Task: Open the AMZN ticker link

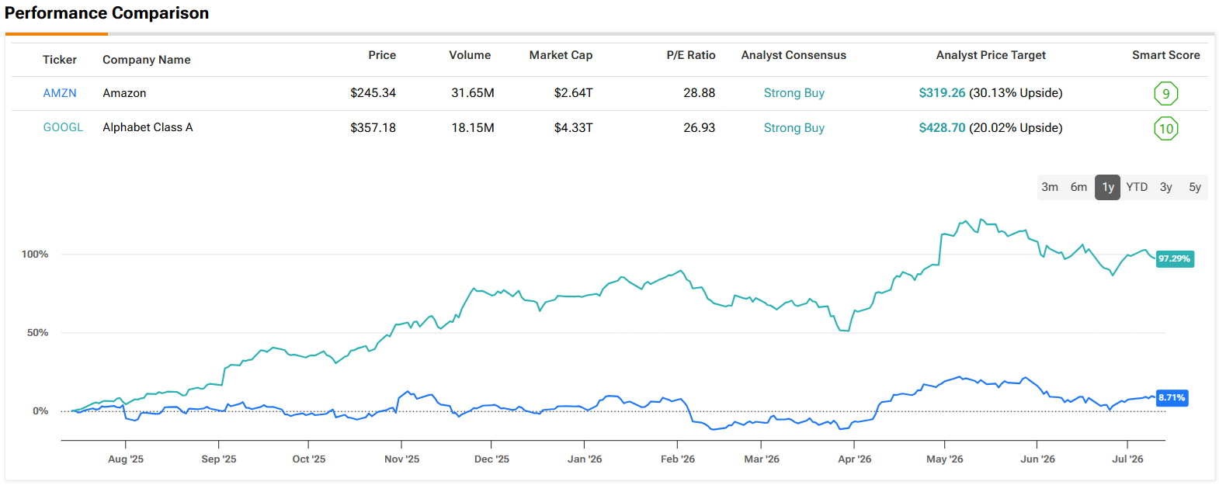Action: coord(60,93)
